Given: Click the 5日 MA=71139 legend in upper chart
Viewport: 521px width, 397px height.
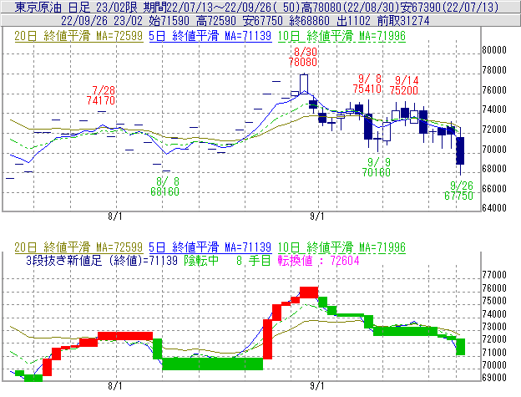Looking at the screenshot, I should point(210,36).
